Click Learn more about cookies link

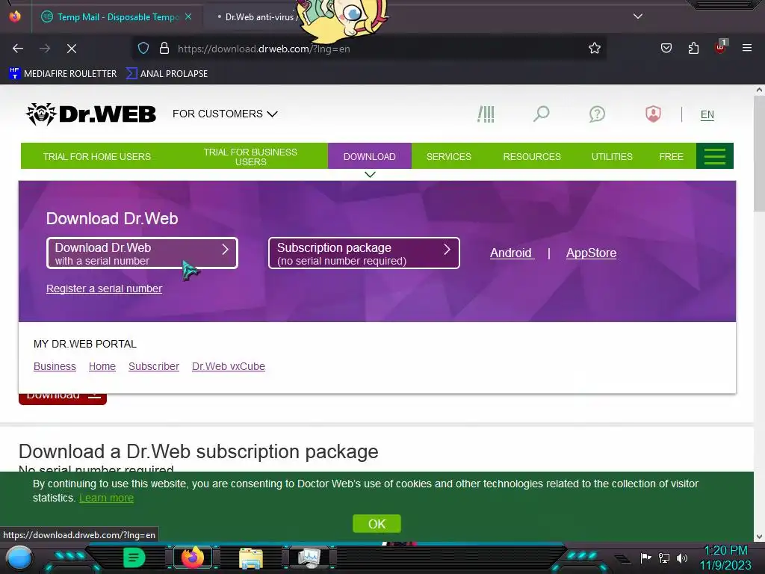pos(106,498)
